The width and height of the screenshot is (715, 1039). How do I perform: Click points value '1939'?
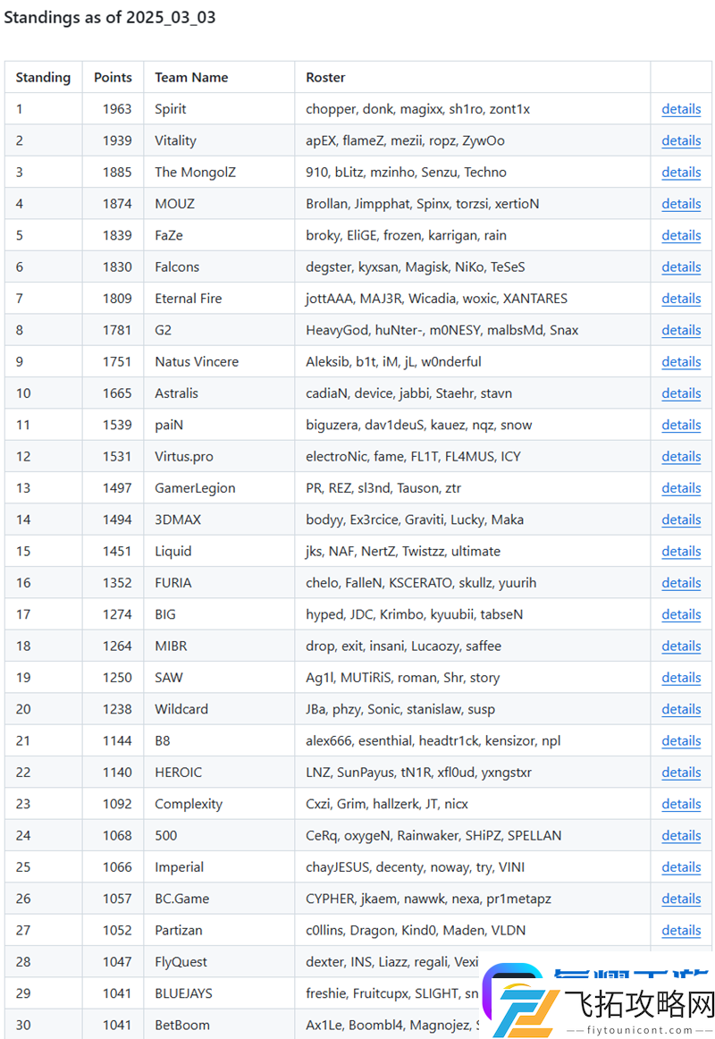click(x=117, y=140)
